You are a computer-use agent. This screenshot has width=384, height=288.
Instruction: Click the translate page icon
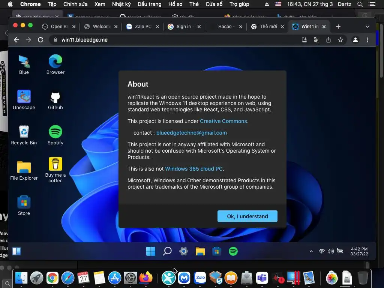coord(316,40)
